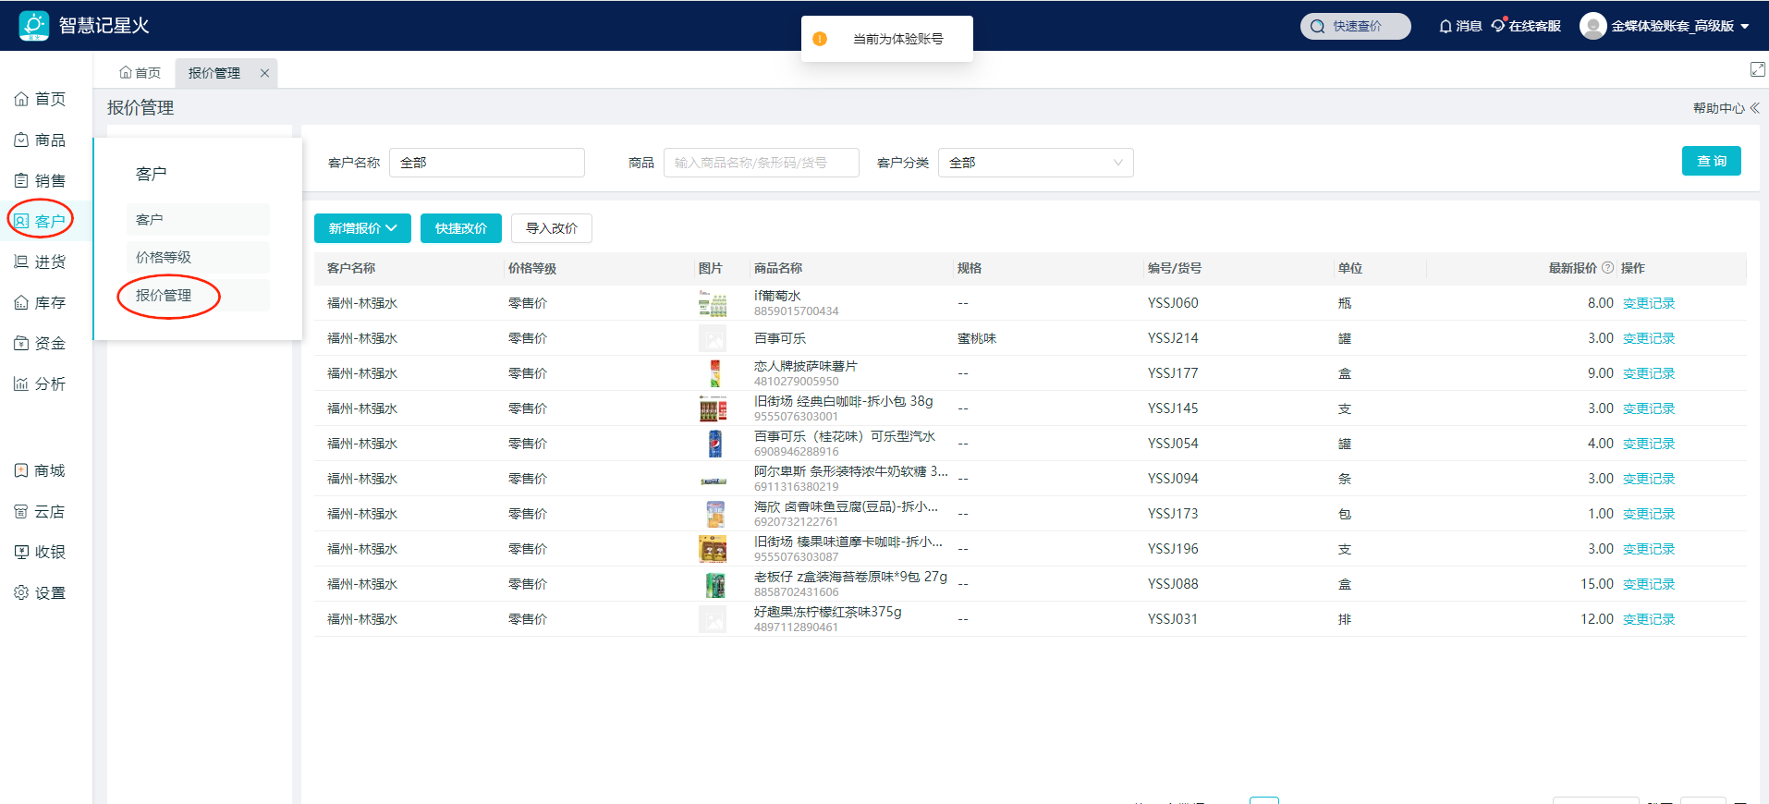The image size is (1769, 804).
Task: Click the 客户名称 input field
Action: point(487,163)
